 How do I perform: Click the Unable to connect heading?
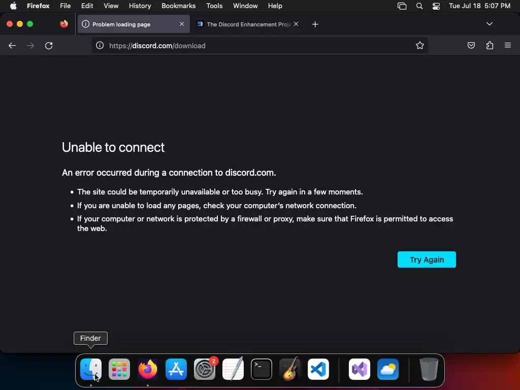[113, 147]
